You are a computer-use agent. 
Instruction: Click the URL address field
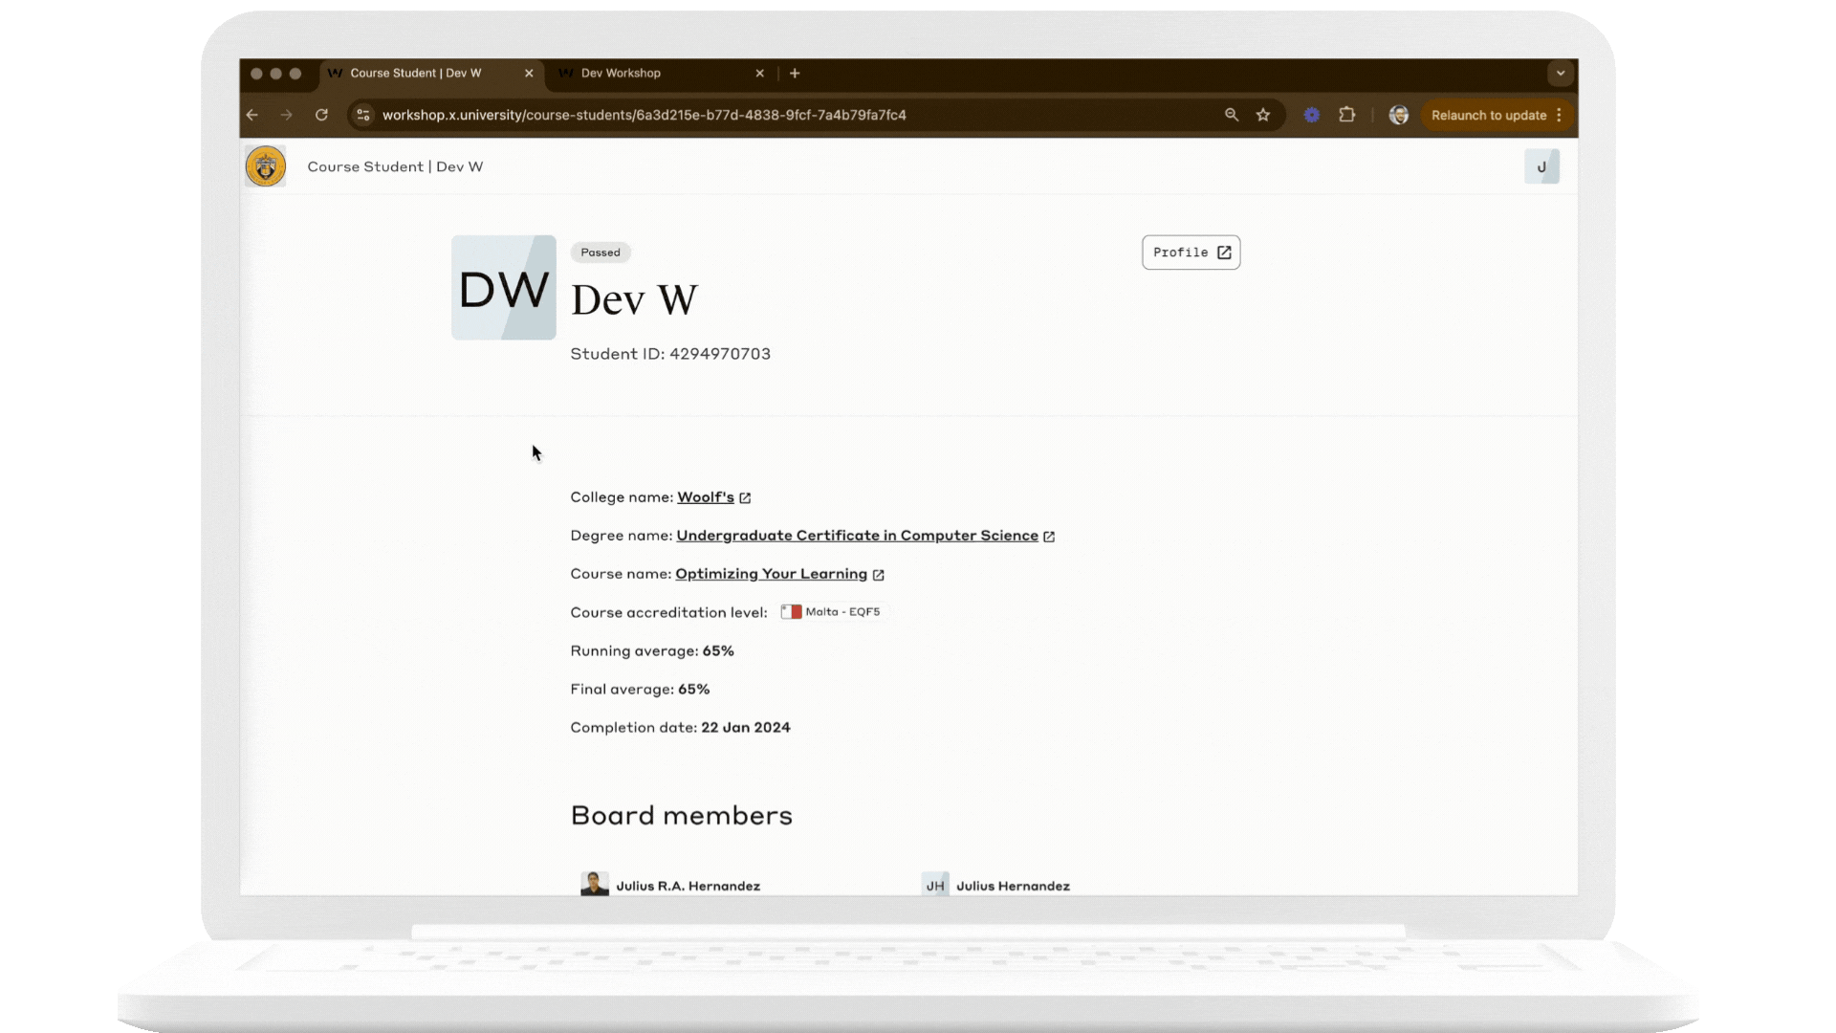765,115
